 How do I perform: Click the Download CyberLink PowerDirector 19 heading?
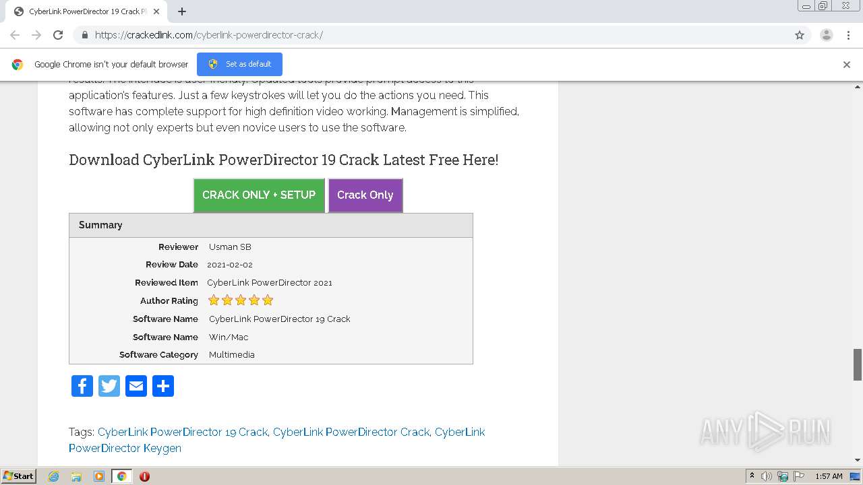coord(284,160)
